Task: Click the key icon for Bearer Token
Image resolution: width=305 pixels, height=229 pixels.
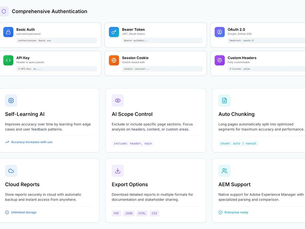Action: click(114, 32)
